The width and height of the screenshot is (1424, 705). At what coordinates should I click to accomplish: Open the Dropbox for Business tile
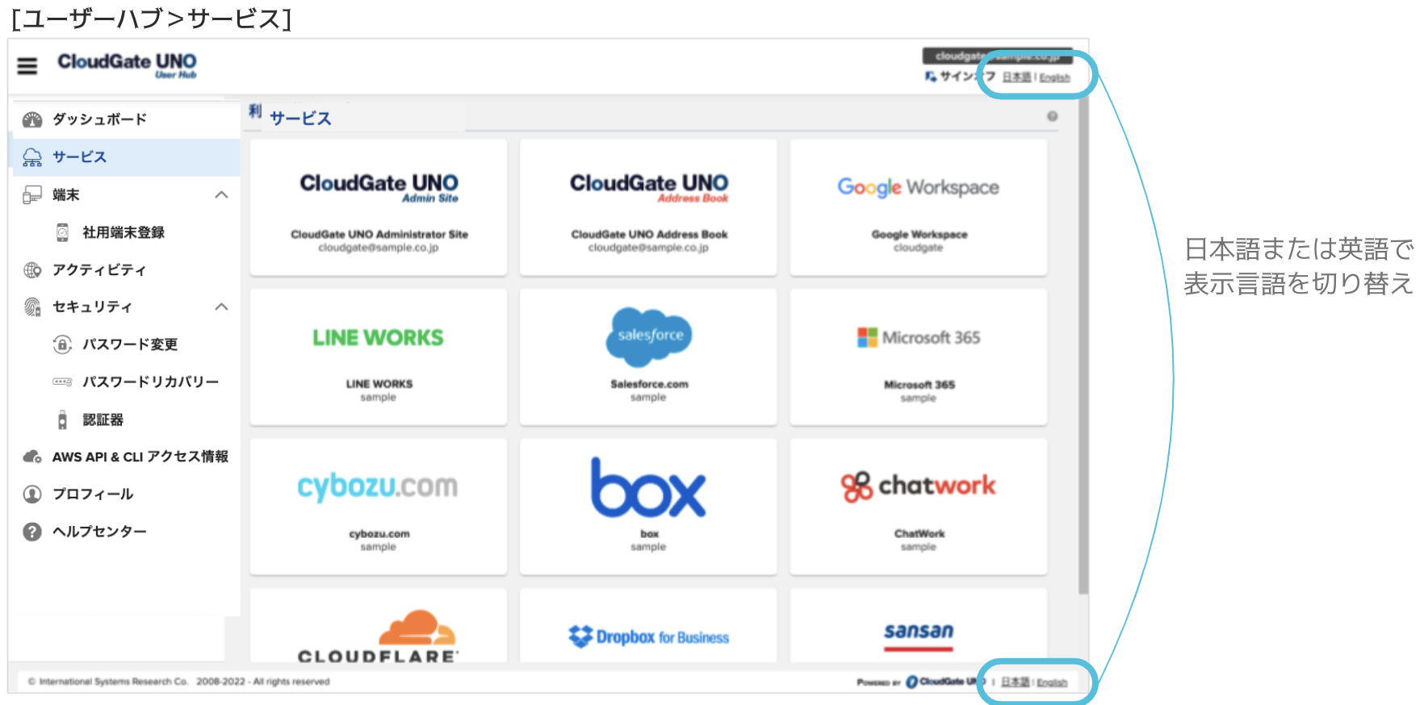(648, 626)
